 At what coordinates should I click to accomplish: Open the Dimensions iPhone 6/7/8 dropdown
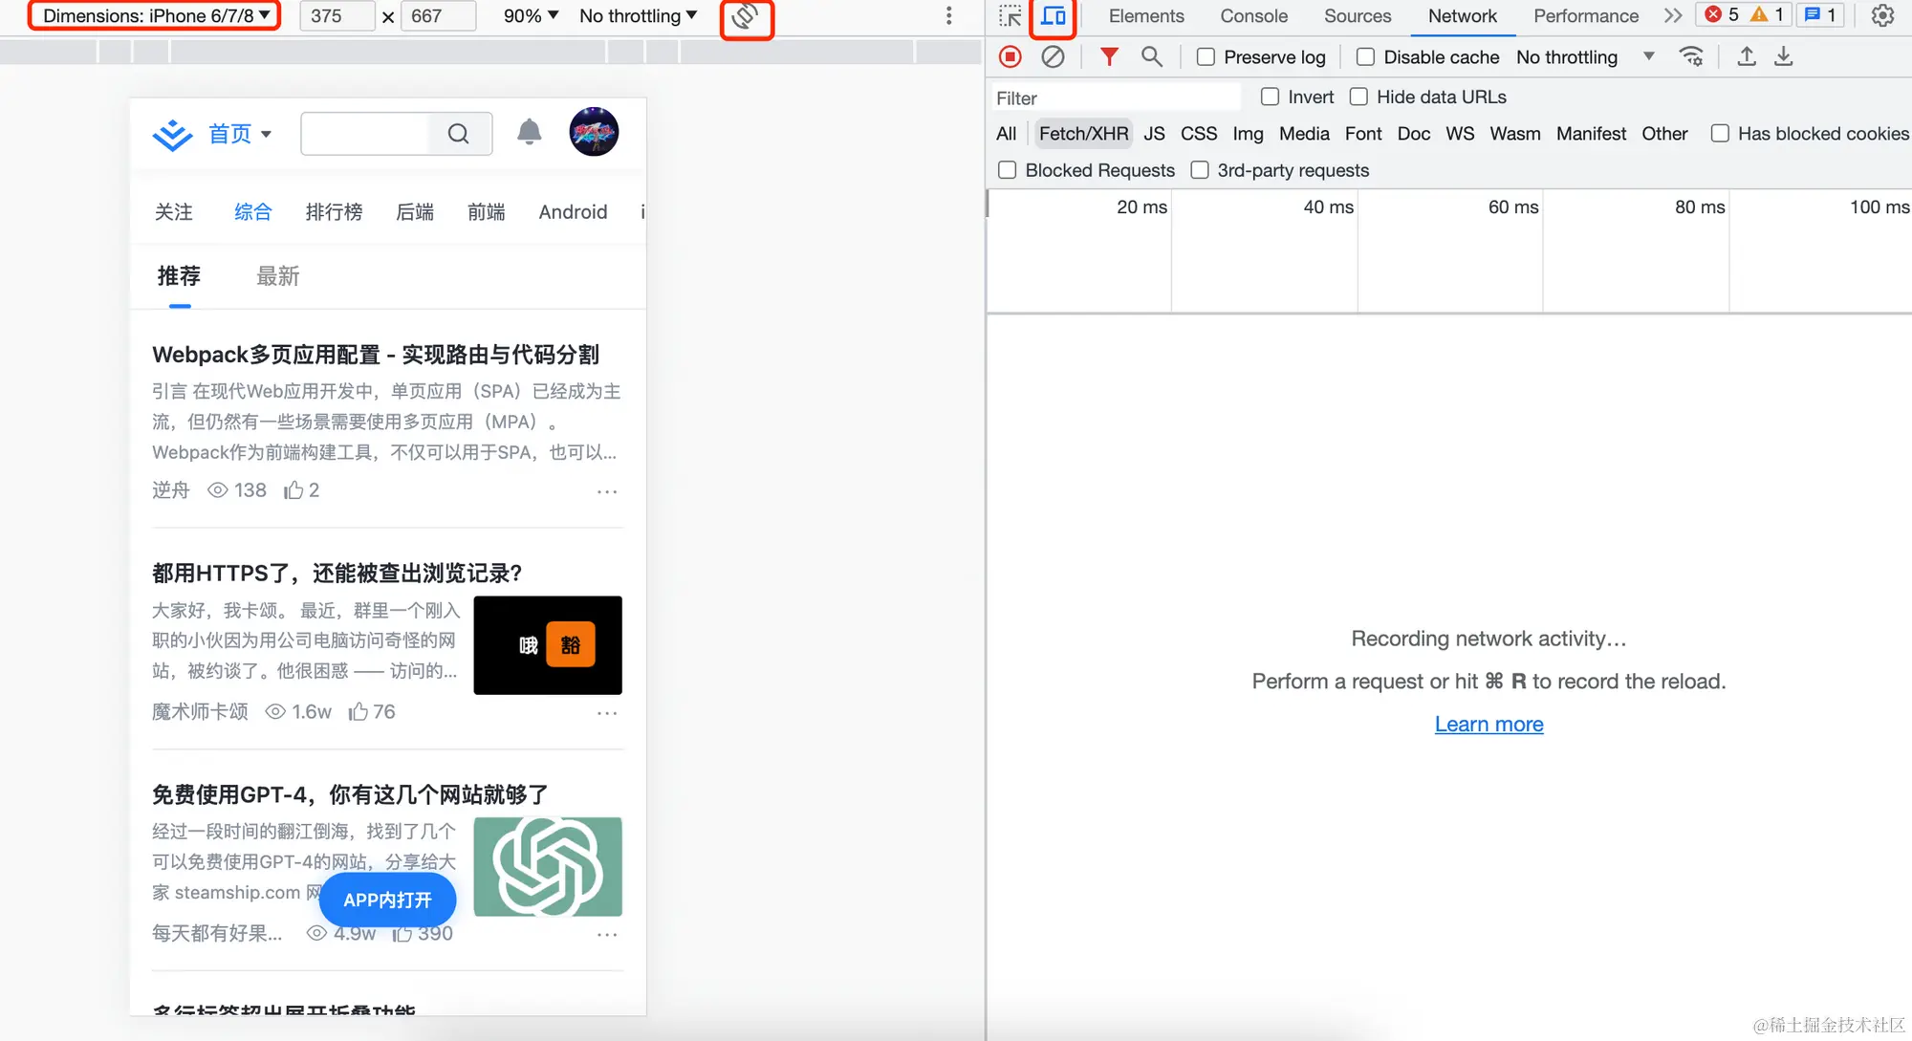(155, 16)
